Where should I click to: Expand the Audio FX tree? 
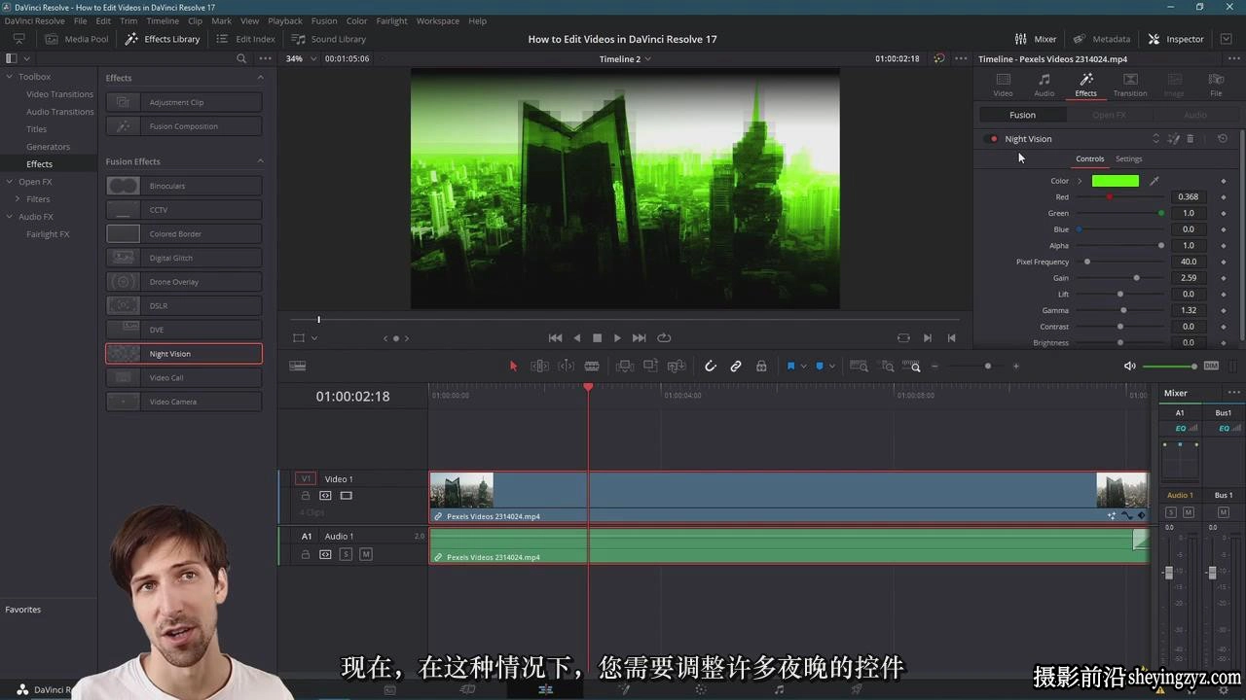pyautogui.click(x=10, y=217)
